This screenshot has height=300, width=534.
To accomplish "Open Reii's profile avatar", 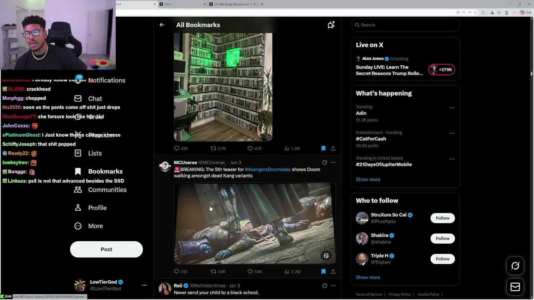I will tap(165, 289).
